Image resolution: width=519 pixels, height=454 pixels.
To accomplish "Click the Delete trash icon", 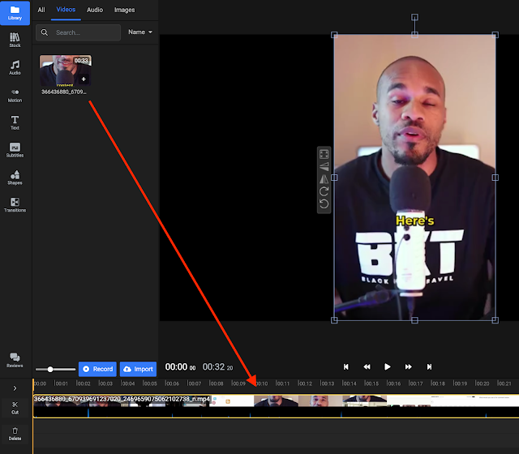I will [15, 434].
